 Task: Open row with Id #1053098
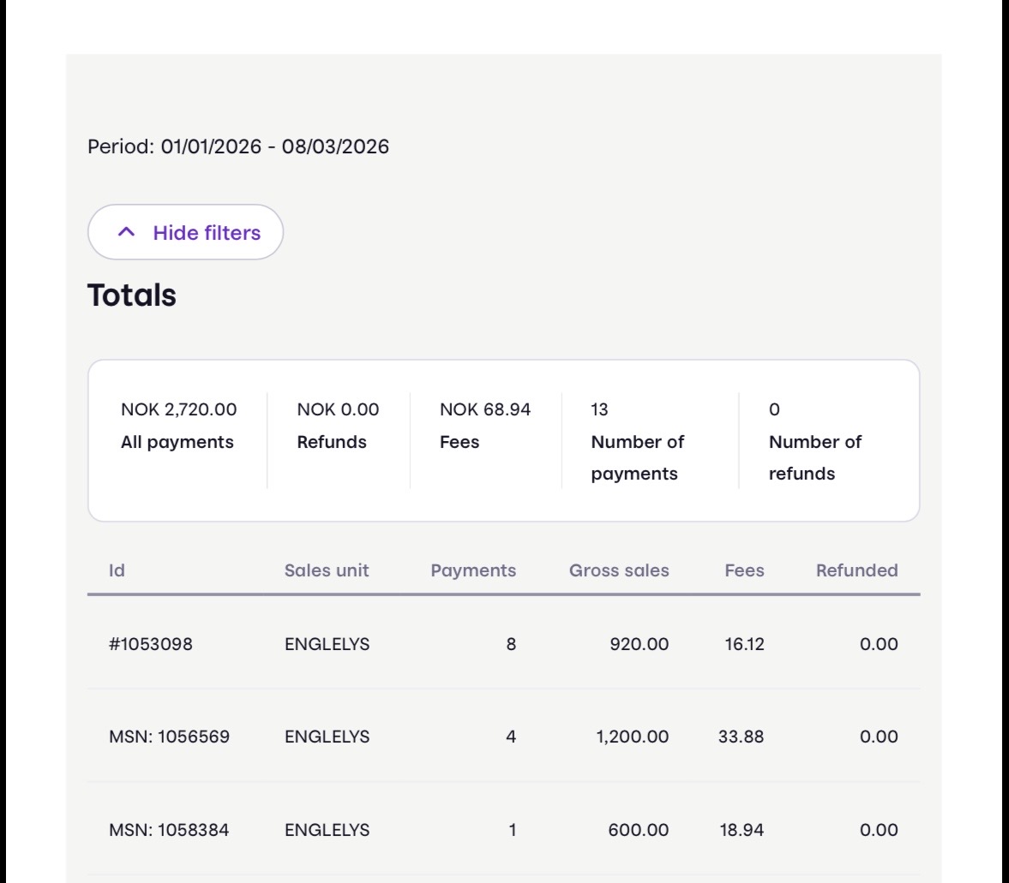tap(151, 644)
